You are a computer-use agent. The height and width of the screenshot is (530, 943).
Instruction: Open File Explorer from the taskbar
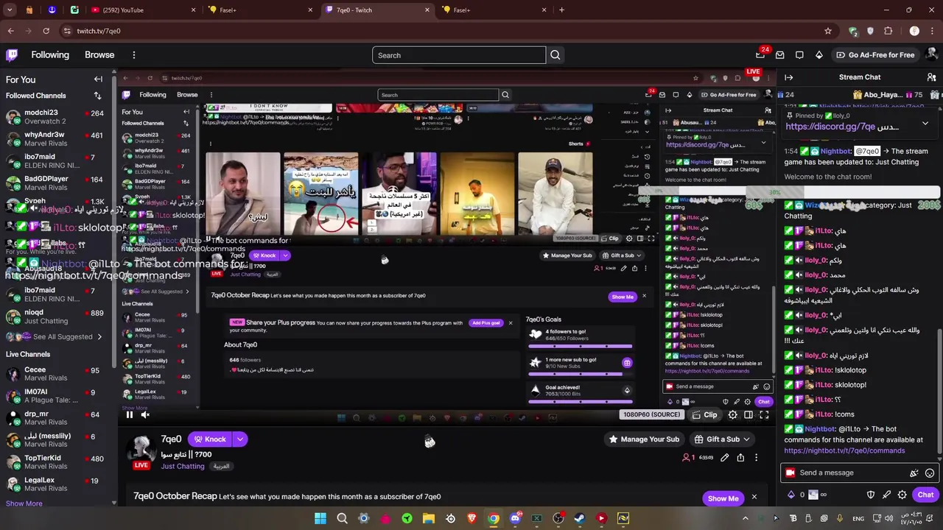pos(429,518)
